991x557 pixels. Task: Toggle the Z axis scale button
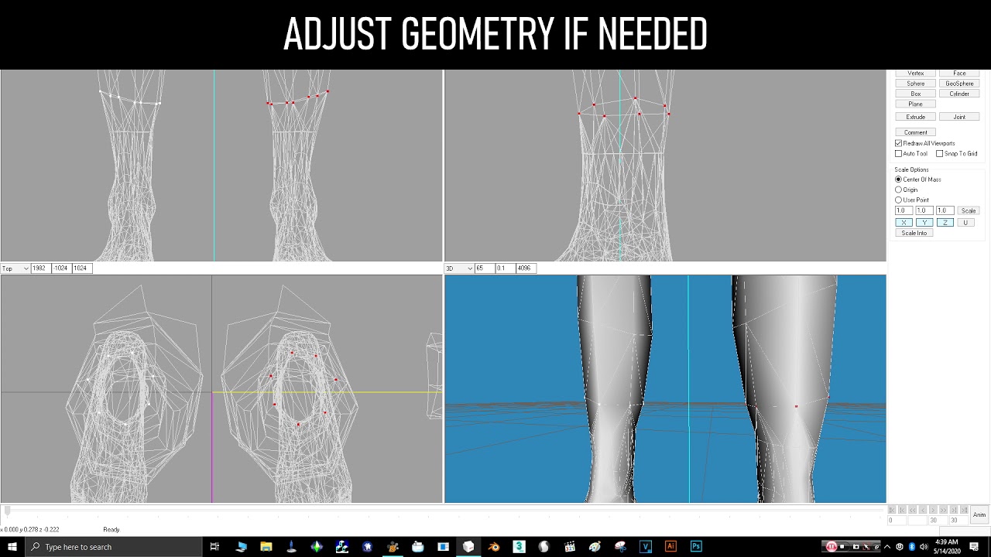tap(945, 223)
